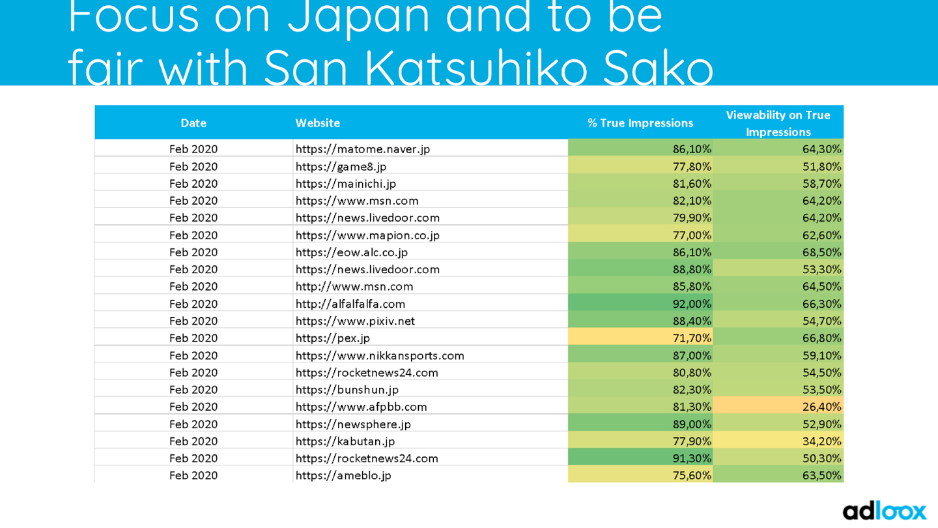This screenshot has width=938, height=528.
Task: Click the % True Impressions header
Action: (640, 123)
